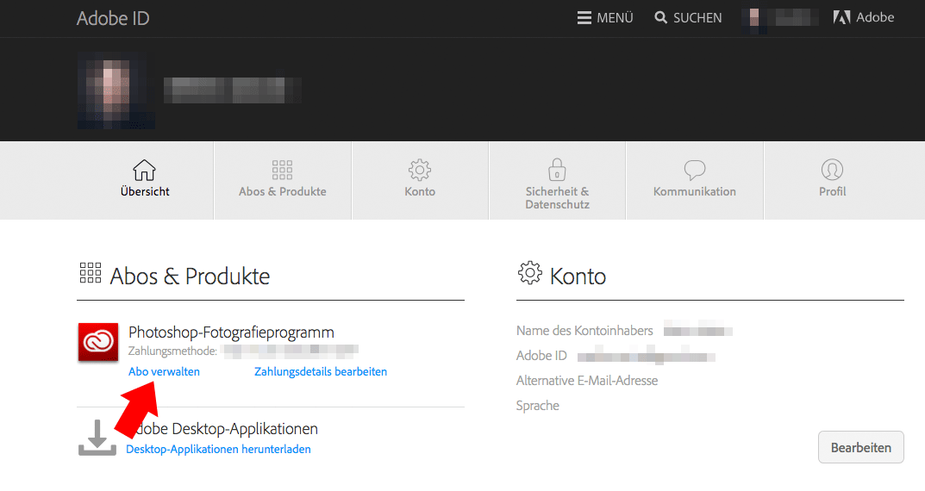Click the Kommunikation speech bubble icon
Screen dimensions: 925x491
pos(694,170)
